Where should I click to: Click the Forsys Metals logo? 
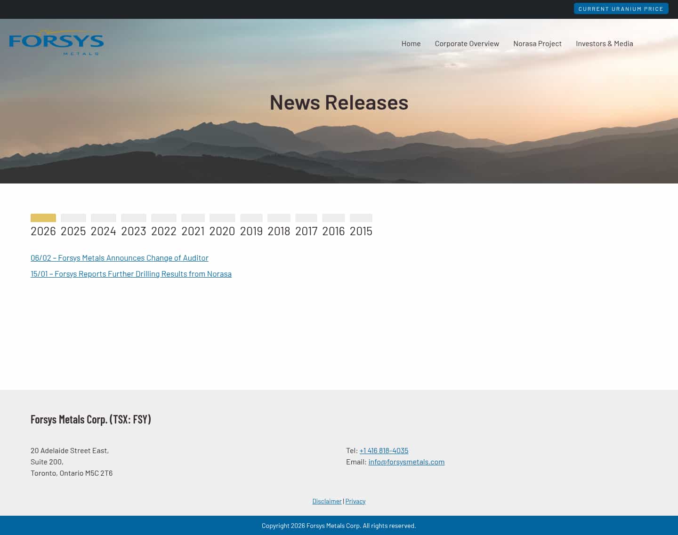56,42
